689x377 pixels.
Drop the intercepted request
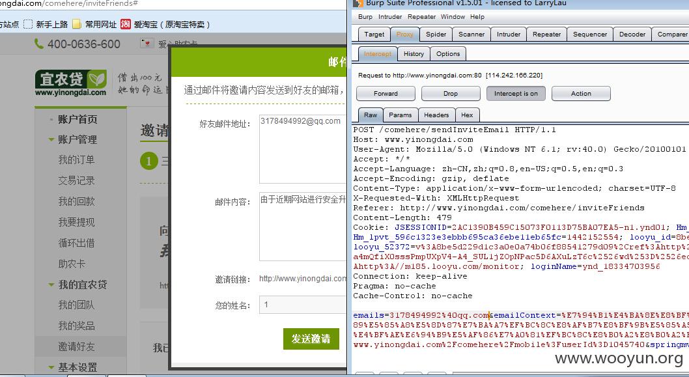(x=451, y=94)
